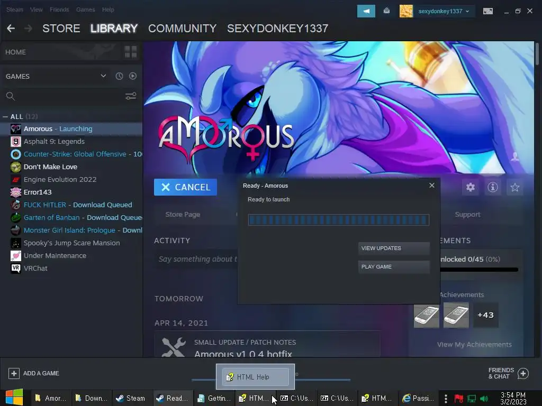This screenshot has height=406, width=542.
Task: Click the Steam taskbar button
Action: tap(131, 398)
